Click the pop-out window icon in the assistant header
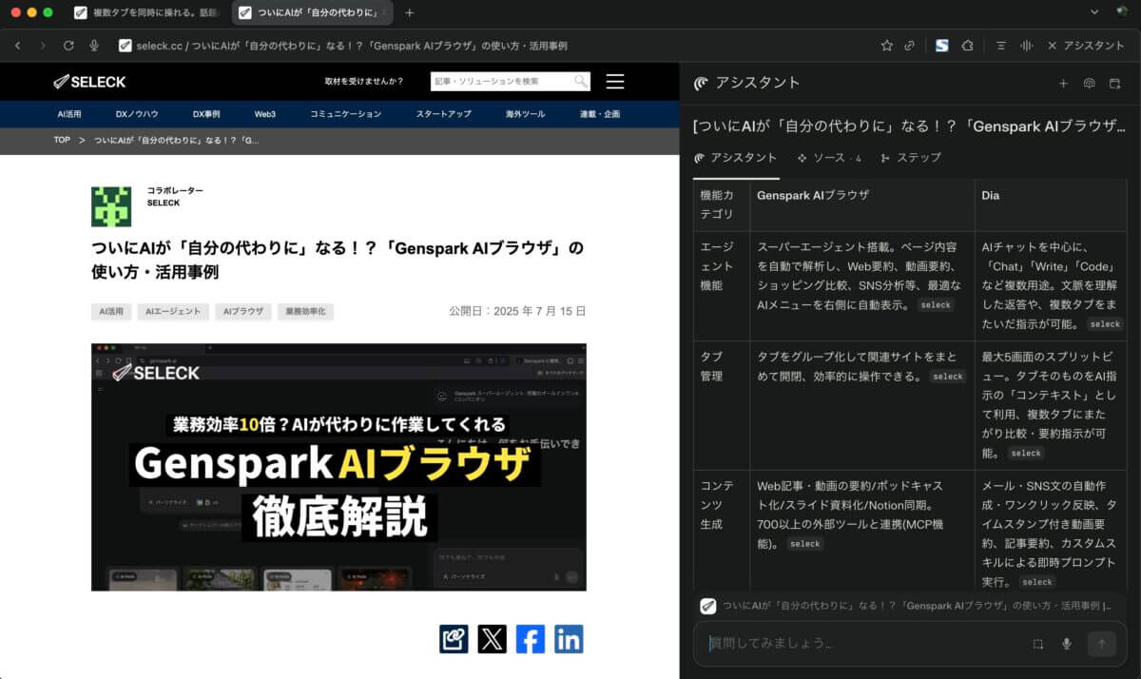This screenshot has width=1141, height=679. pyautogui.click(x=1115, y=84)
